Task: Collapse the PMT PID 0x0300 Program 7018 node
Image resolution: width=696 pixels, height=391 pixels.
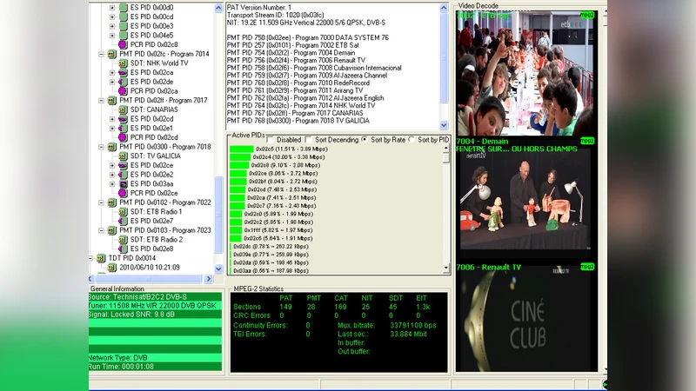Action: click(101, 147)
